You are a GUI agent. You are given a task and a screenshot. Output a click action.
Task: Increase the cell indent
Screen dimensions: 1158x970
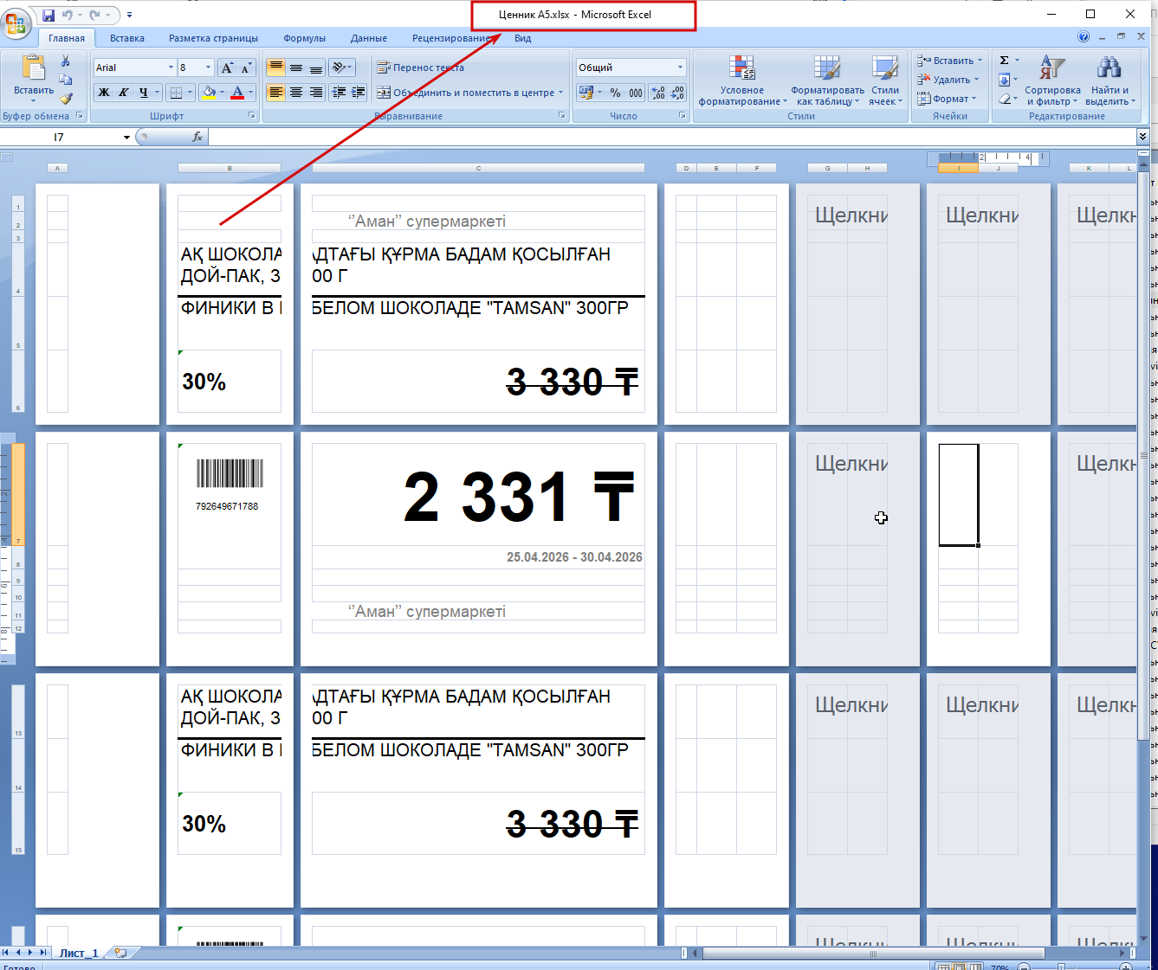358,93
